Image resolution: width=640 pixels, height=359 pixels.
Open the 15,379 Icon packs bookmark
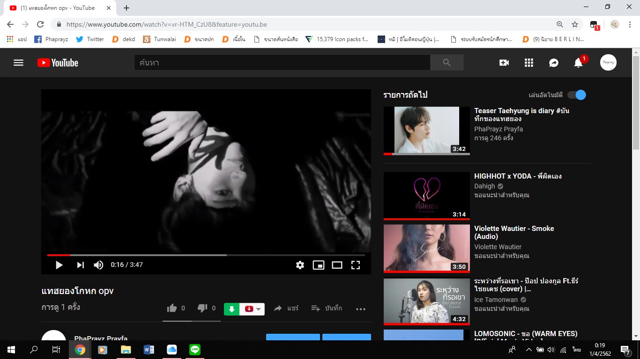click(337, 39)
